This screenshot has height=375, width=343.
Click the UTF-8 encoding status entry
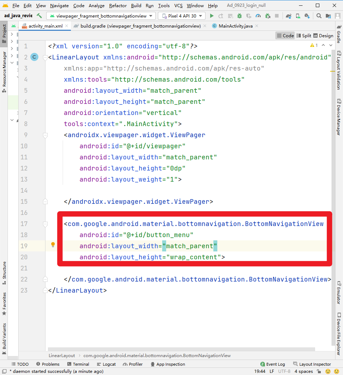coord(284,371)
